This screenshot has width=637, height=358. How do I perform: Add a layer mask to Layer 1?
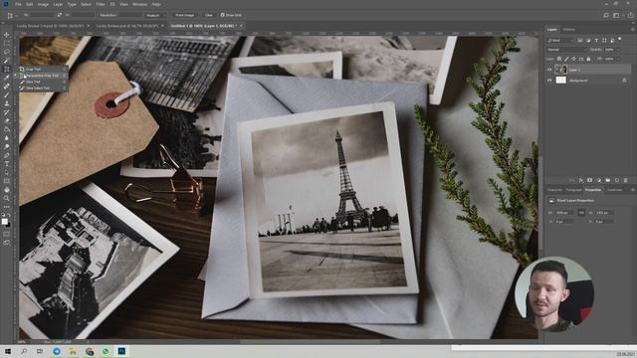tap(590, 180)
